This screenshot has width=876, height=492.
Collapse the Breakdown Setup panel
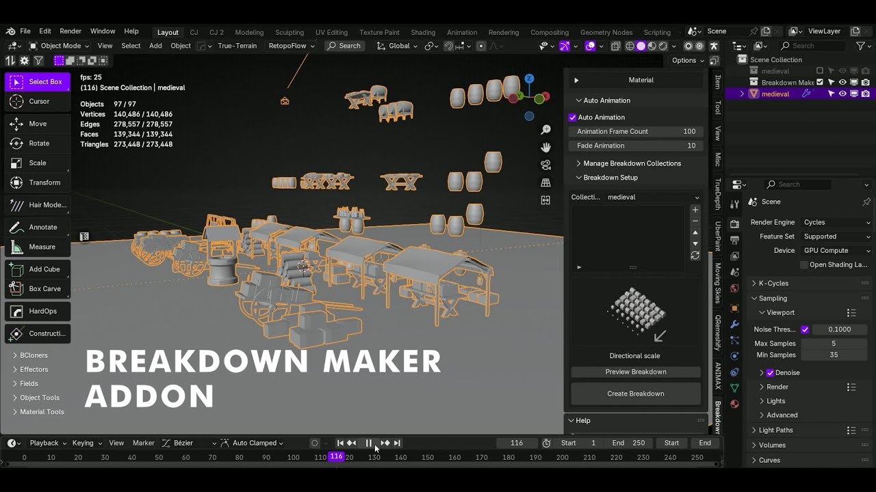610,178
